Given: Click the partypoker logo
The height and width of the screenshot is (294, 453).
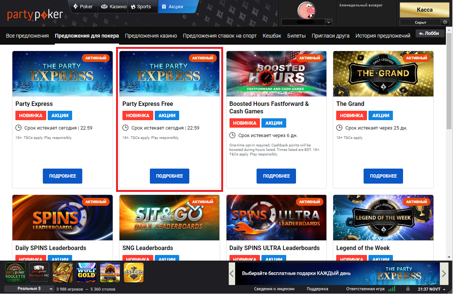Looking at the screenshot, I should (35, 15).
